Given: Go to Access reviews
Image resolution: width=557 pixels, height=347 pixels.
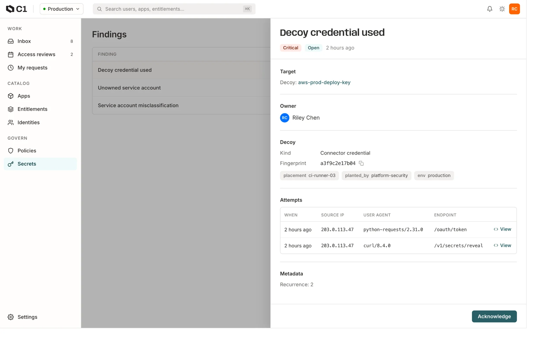Looking at the screenshot, I should pos(40,54).
